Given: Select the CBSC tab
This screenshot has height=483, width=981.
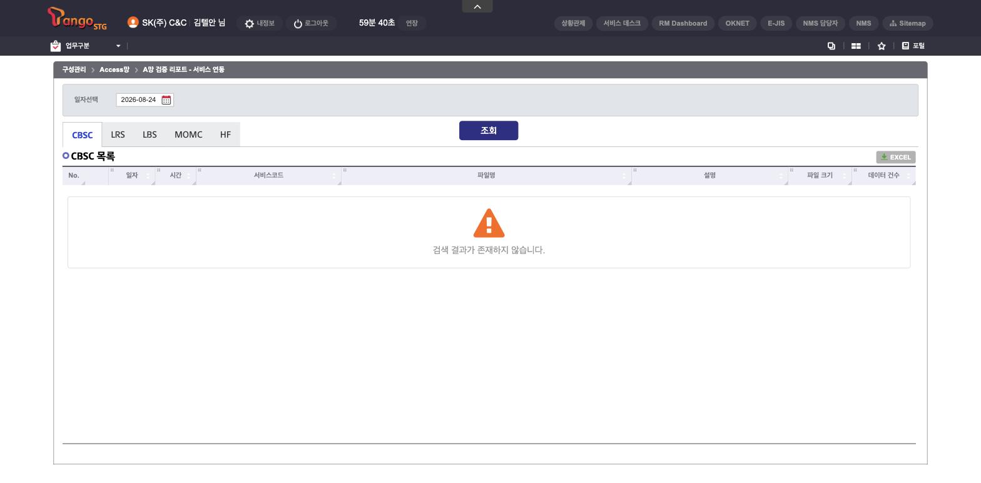Looking at the screenshot, I should tap(82, 135).
